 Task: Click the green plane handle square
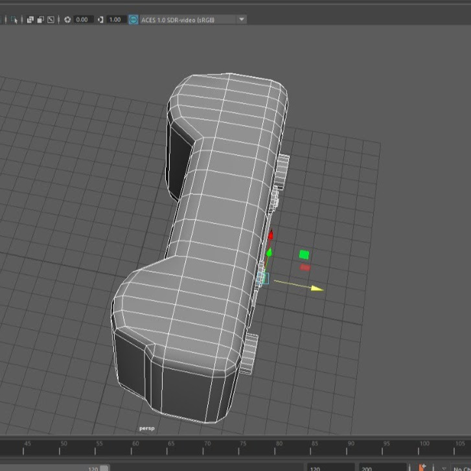point(304,255)
